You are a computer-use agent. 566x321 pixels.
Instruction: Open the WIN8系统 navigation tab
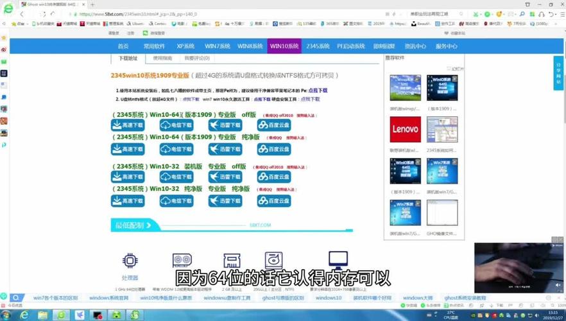click(250, 46)
